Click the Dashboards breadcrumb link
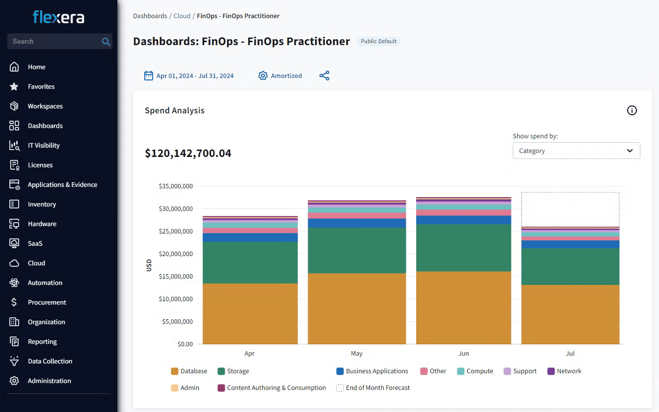The height and width of the screenshot is (412, 659). [150, 16]
